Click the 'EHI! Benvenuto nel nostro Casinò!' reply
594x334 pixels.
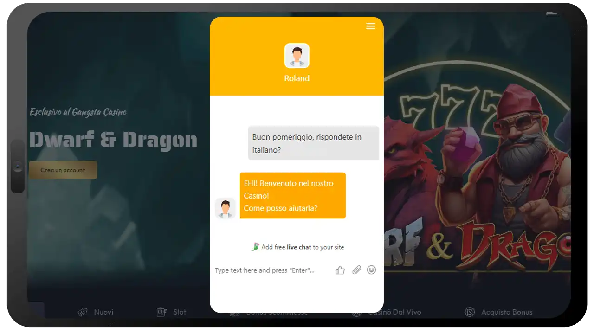[293, 195]
